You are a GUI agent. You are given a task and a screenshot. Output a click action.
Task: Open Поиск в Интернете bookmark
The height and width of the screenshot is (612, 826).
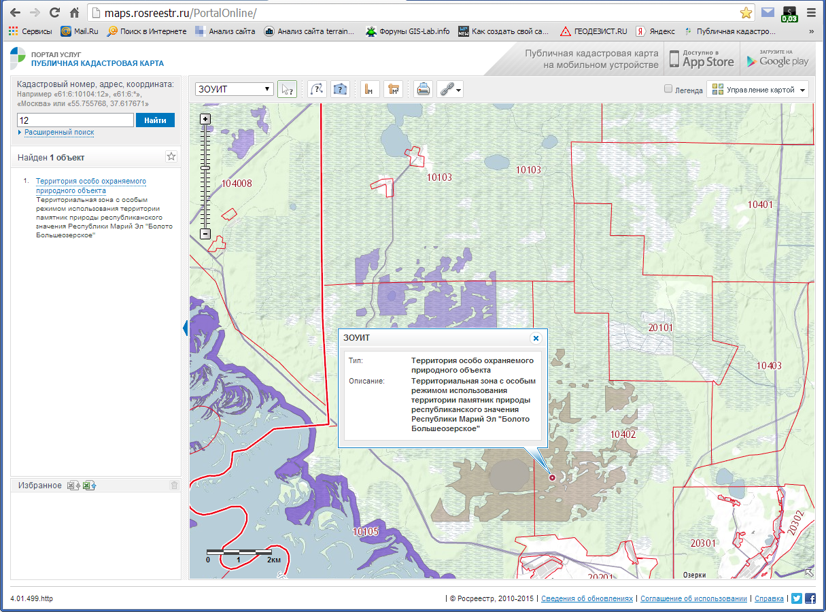click(x=147, y=31)
